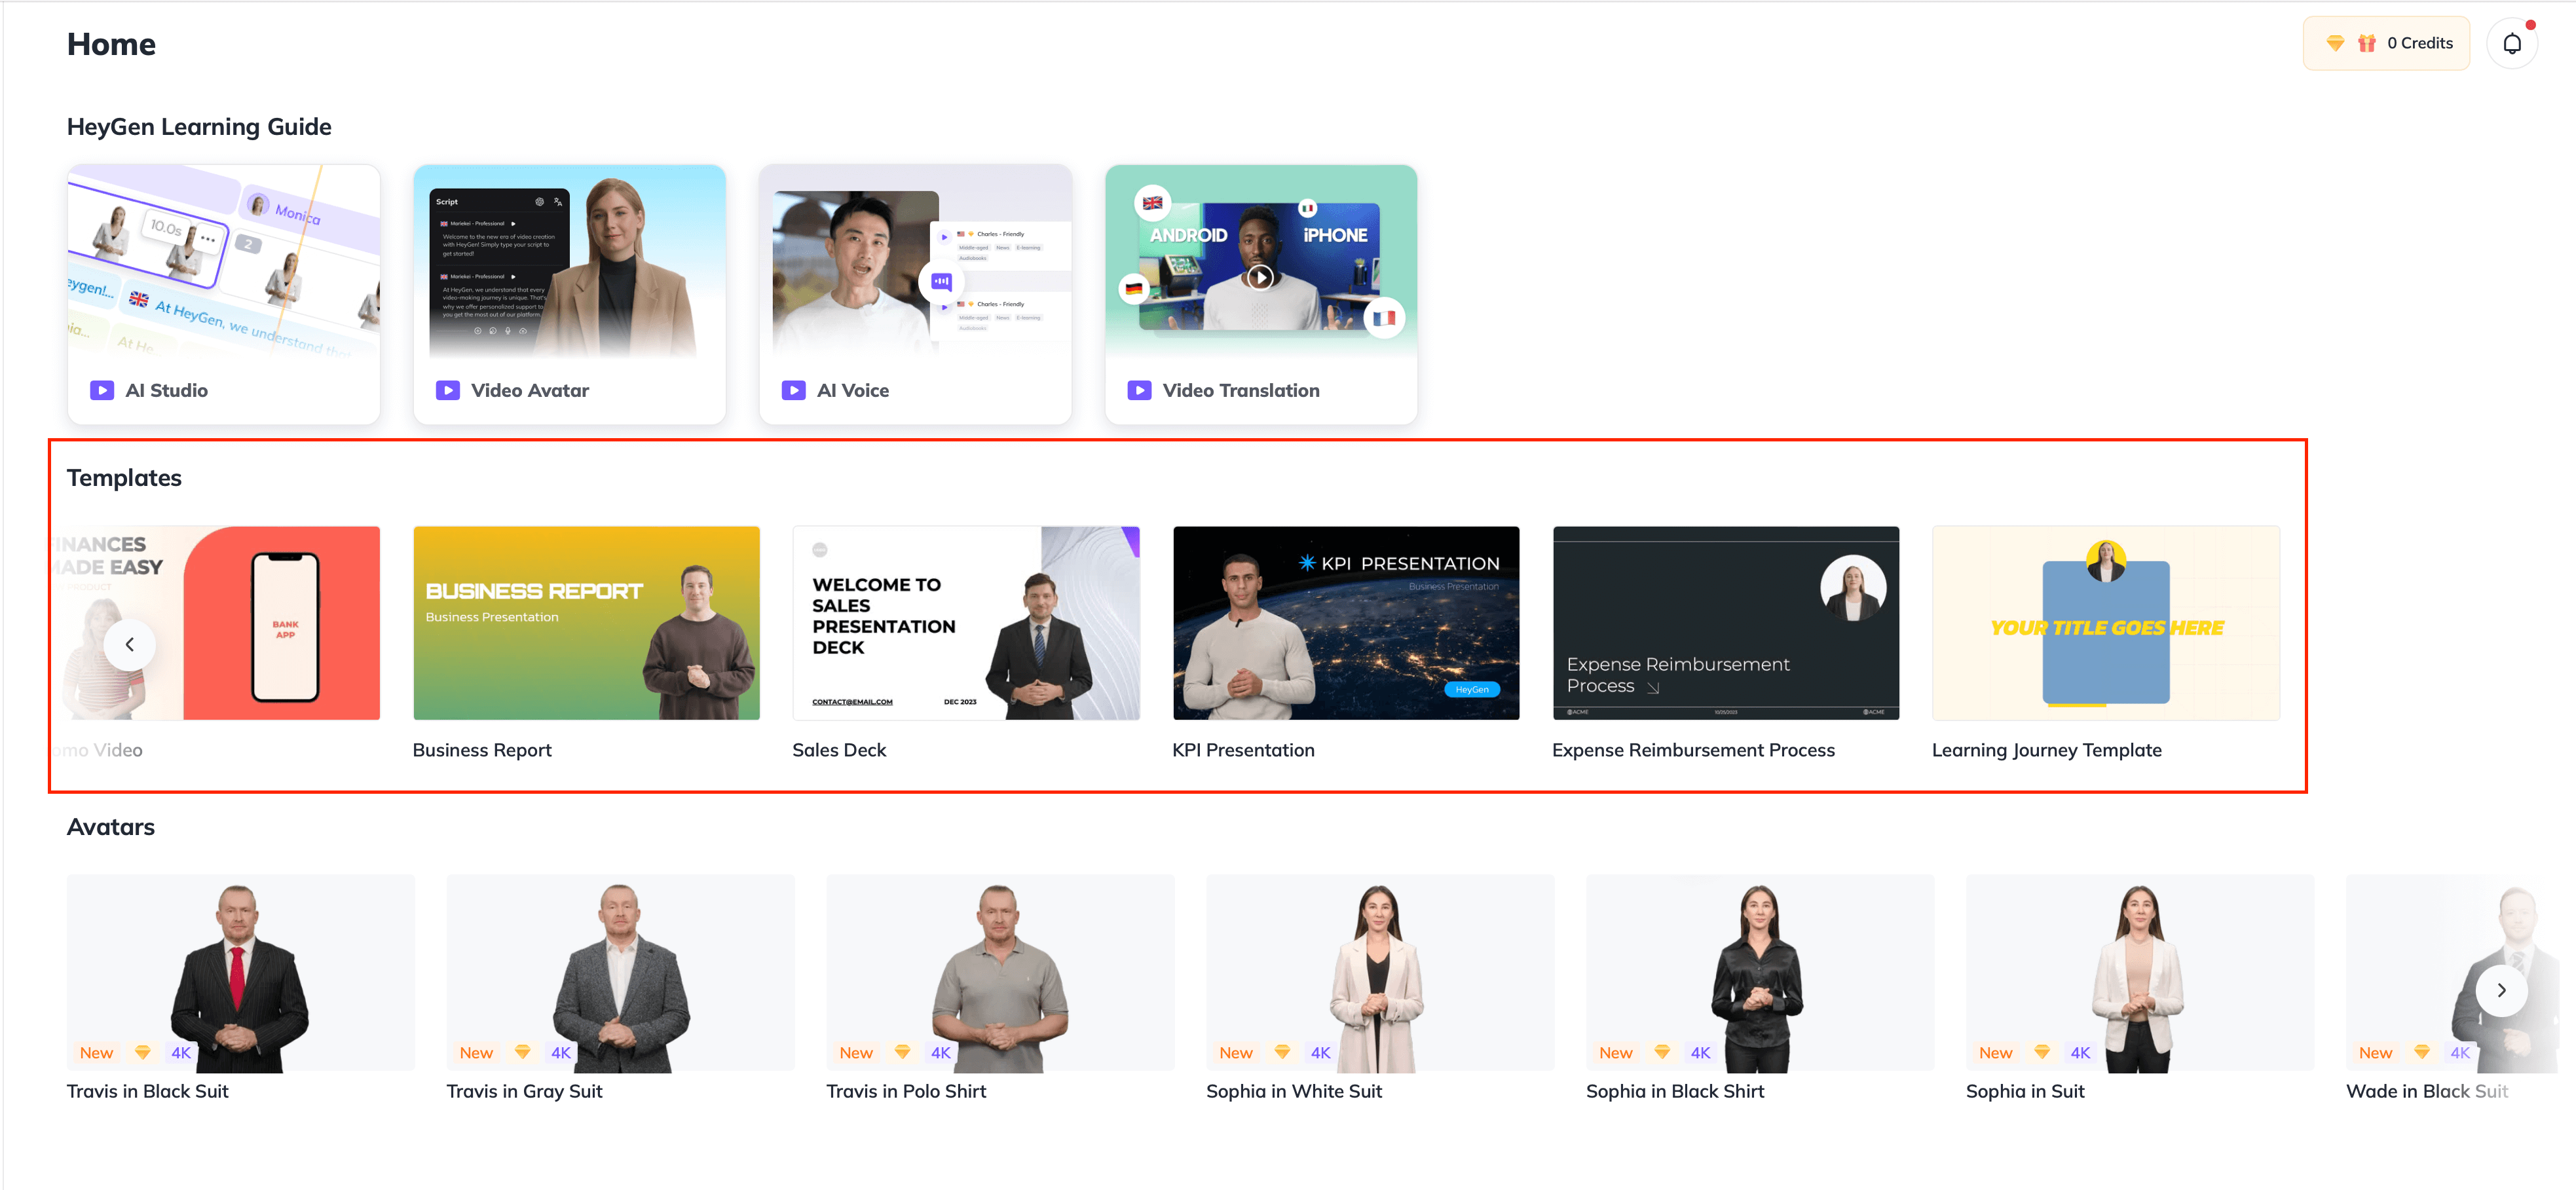Screen dimensions: 2576x1190
Task: Click the Avatars section heading
Action: click(x=111, y=827)
